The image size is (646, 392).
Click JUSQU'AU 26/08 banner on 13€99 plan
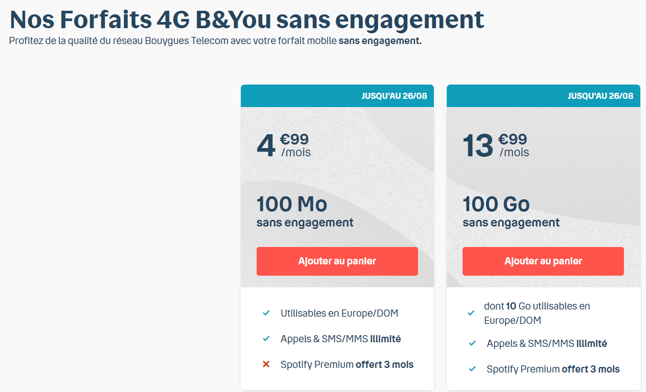click(x=600, y=96)
